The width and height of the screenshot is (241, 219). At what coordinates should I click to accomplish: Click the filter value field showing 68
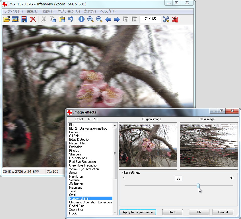[x=178, y=178]
